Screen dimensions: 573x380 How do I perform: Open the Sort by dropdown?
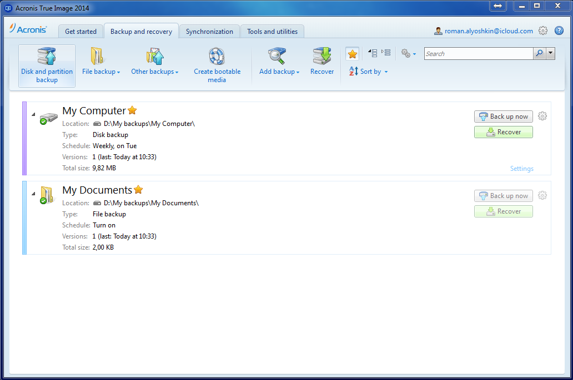(368, 72)
